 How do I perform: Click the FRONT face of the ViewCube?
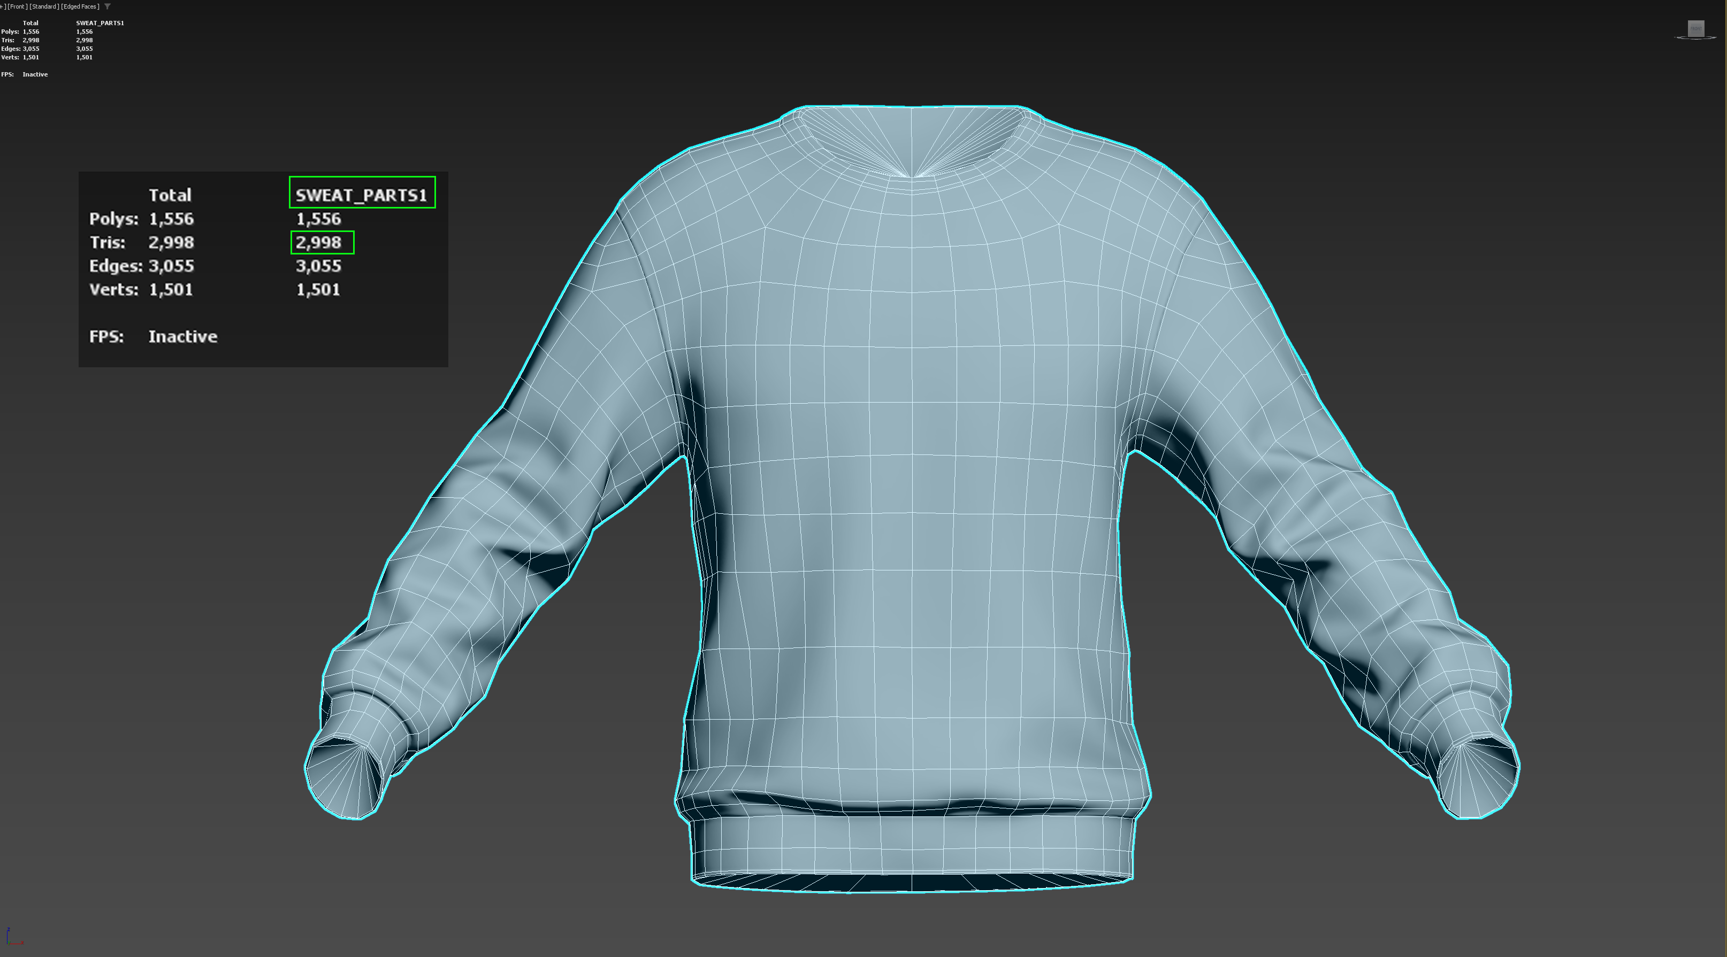pyautogui.click(x=1695, y=28)
